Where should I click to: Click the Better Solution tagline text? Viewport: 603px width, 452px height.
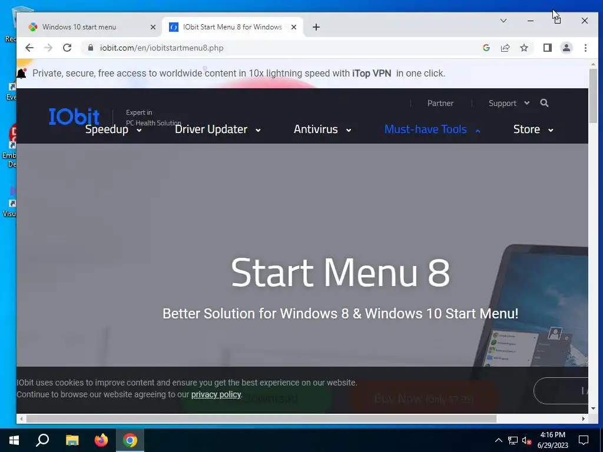click(x=340, y=314)
